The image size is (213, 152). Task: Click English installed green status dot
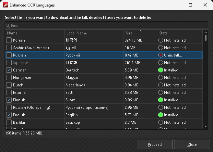(160, 115)
